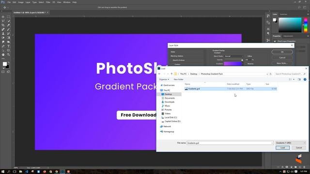
Task: Open the Windows Start button
Action: click(3, 172)
